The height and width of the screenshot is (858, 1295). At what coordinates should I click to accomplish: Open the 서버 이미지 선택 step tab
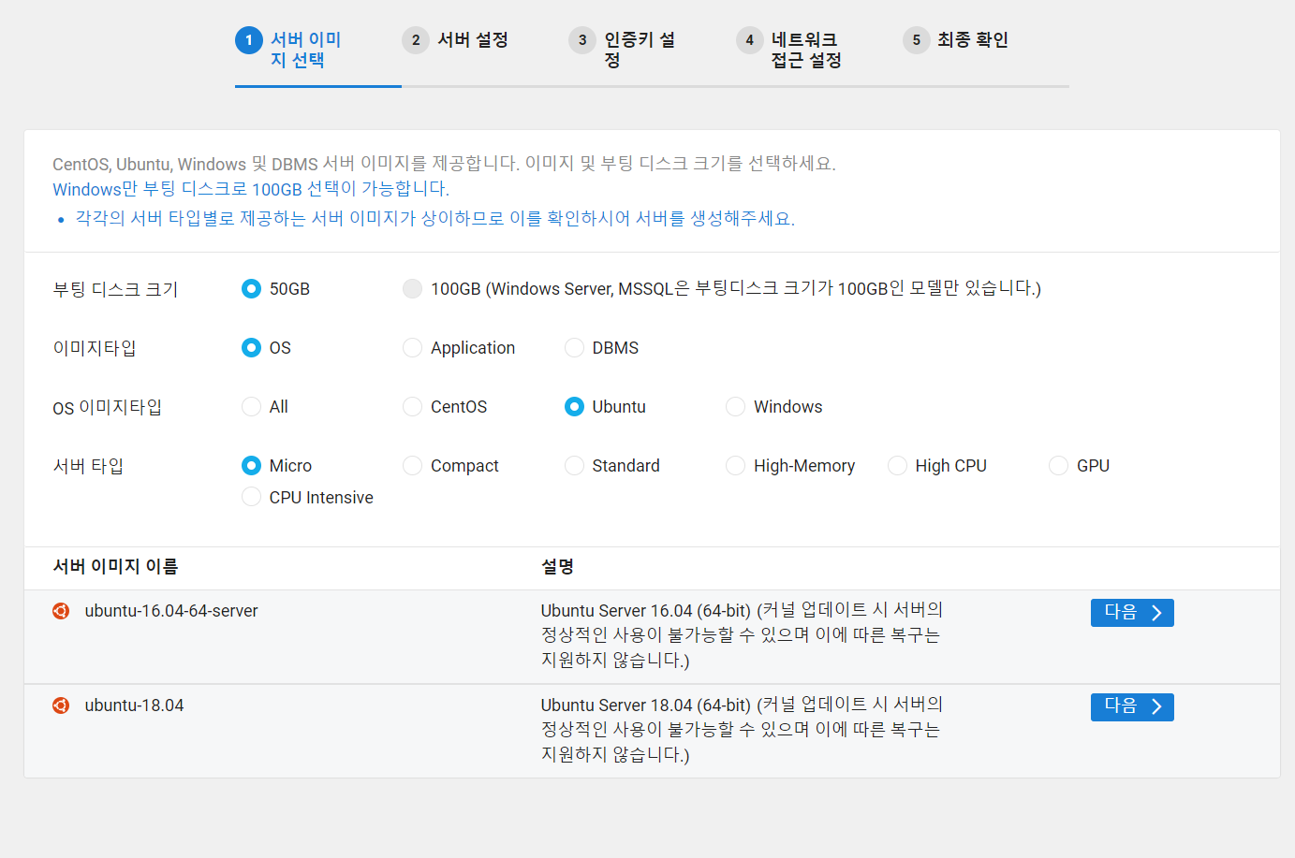306,50
